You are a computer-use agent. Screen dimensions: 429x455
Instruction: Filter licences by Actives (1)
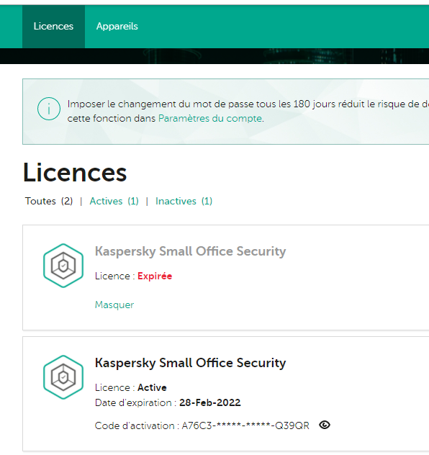(x=114, y=201)
